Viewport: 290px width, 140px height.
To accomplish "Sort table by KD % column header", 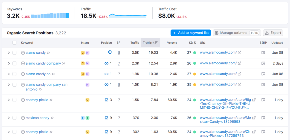I will pyautogui.click(x=192, y=43).
